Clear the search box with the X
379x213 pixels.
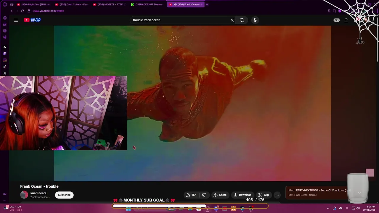point(232,20)
